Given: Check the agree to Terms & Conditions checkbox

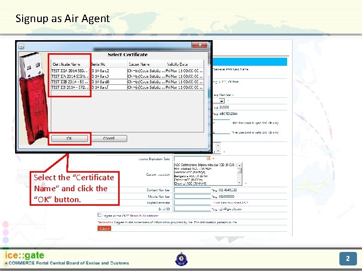Looking at the screenshot, I should pyautogui.click(x=99, y=215).
